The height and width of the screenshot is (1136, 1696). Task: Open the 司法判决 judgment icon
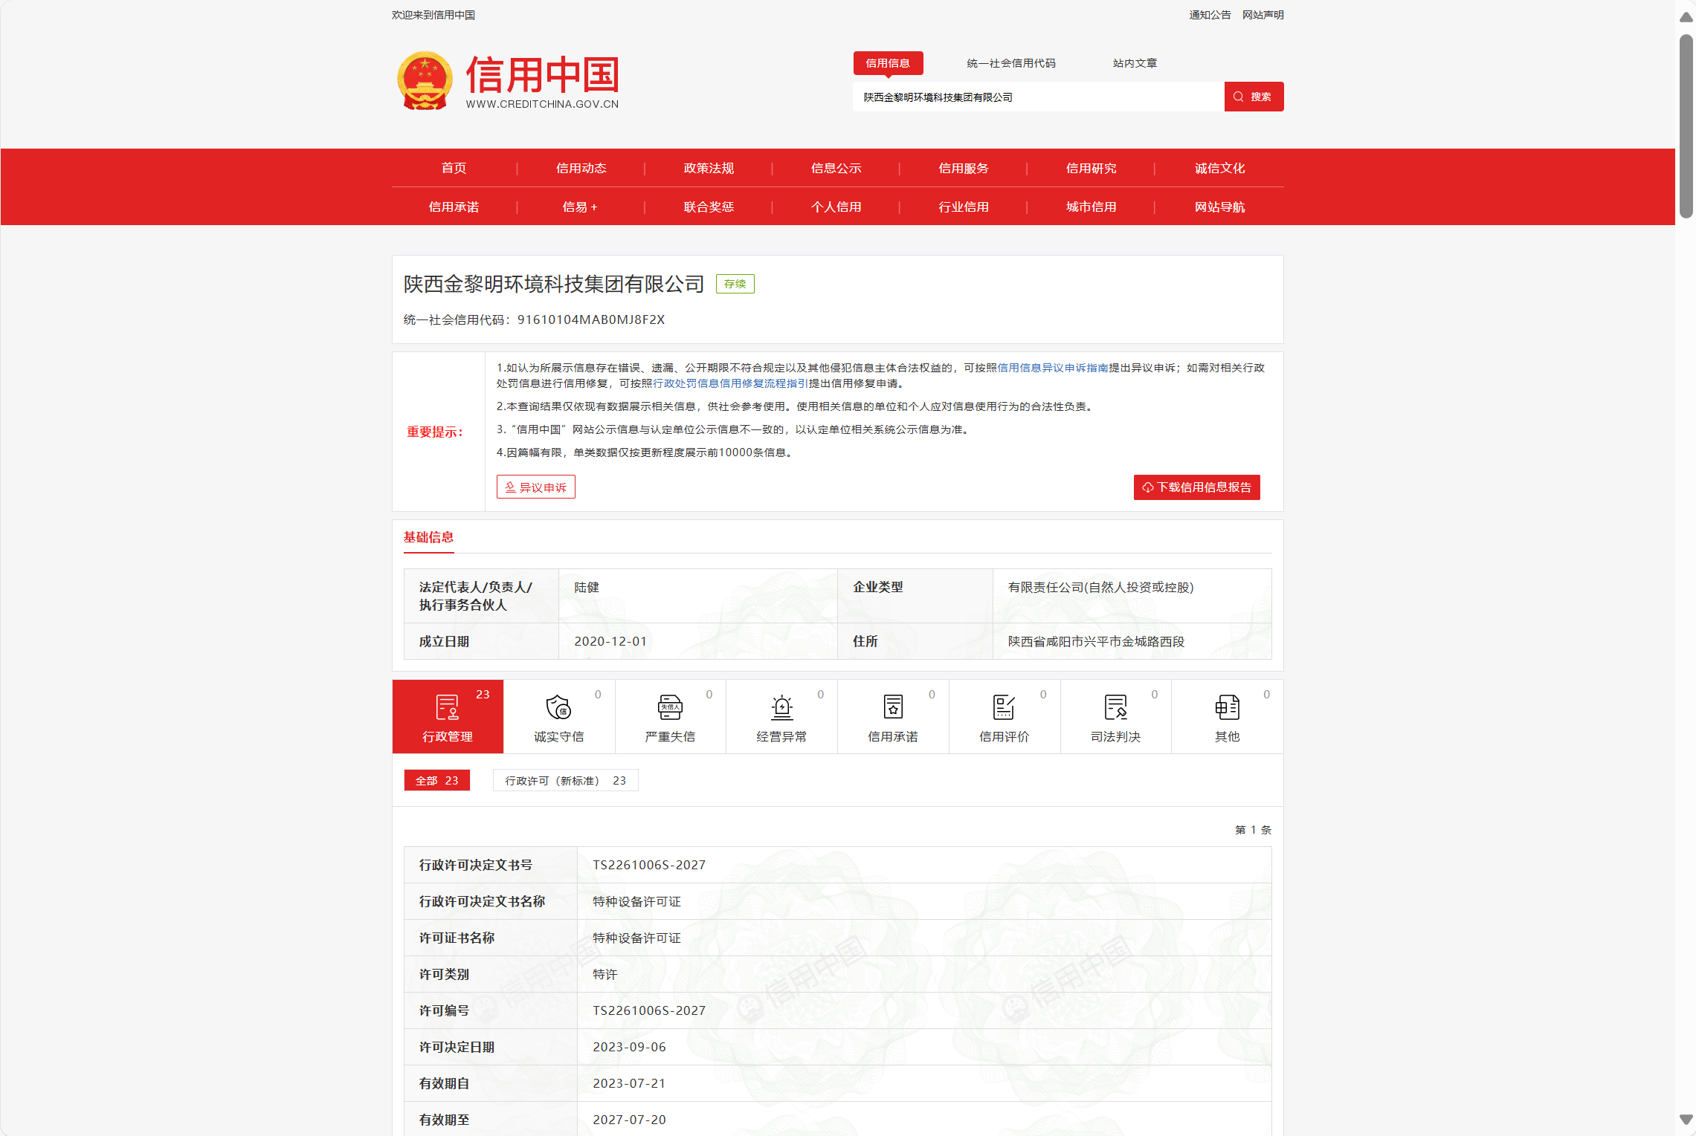click(1115, 708)
